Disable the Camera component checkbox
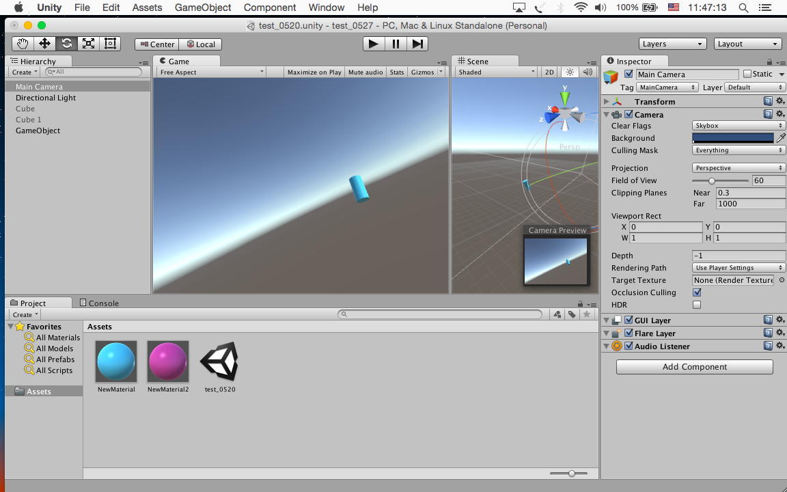This screenshot has height=492, width=787. pos(629,115)
